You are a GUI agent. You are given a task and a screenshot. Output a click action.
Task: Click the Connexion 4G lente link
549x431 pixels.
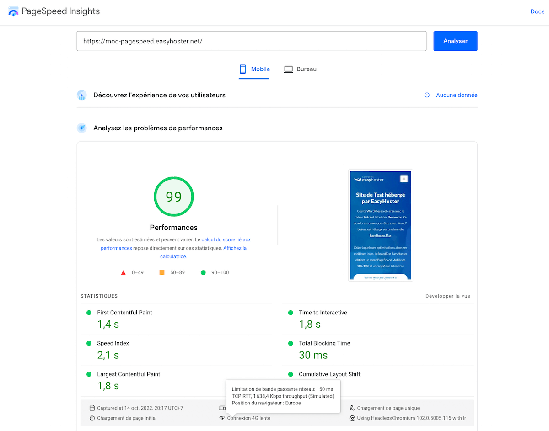[x=248, y=418]
